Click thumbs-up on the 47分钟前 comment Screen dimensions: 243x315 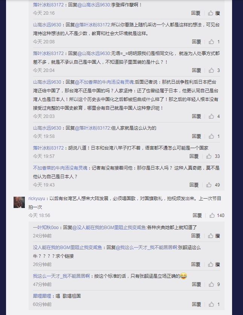click(x=211, y=284)
